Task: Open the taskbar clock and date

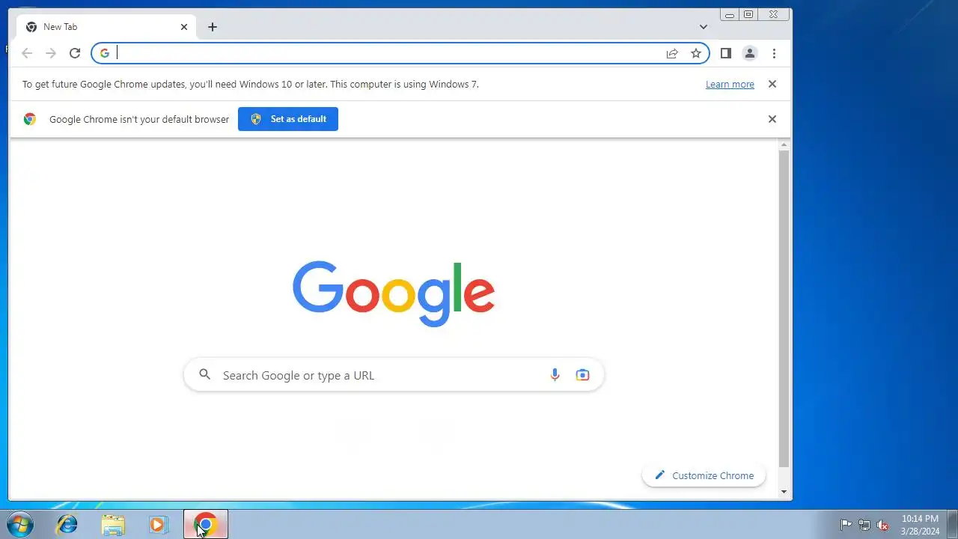Action: click(920, 525)
